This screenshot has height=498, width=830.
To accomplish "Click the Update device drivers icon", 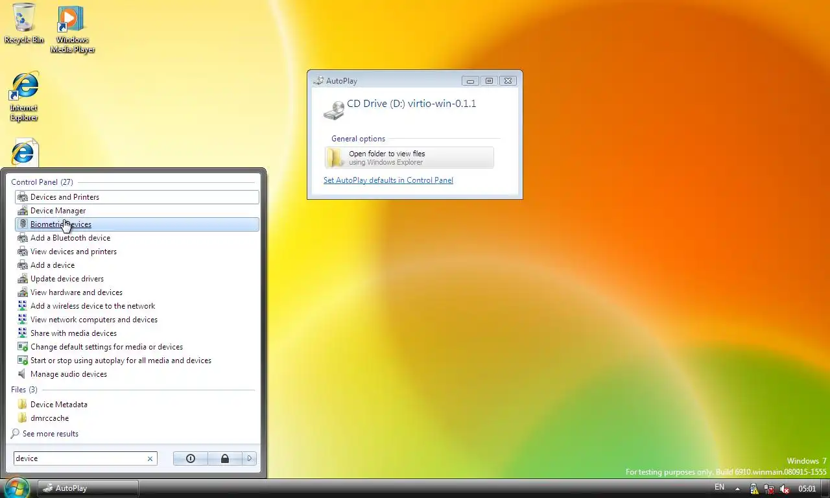I will click(23, 279).
